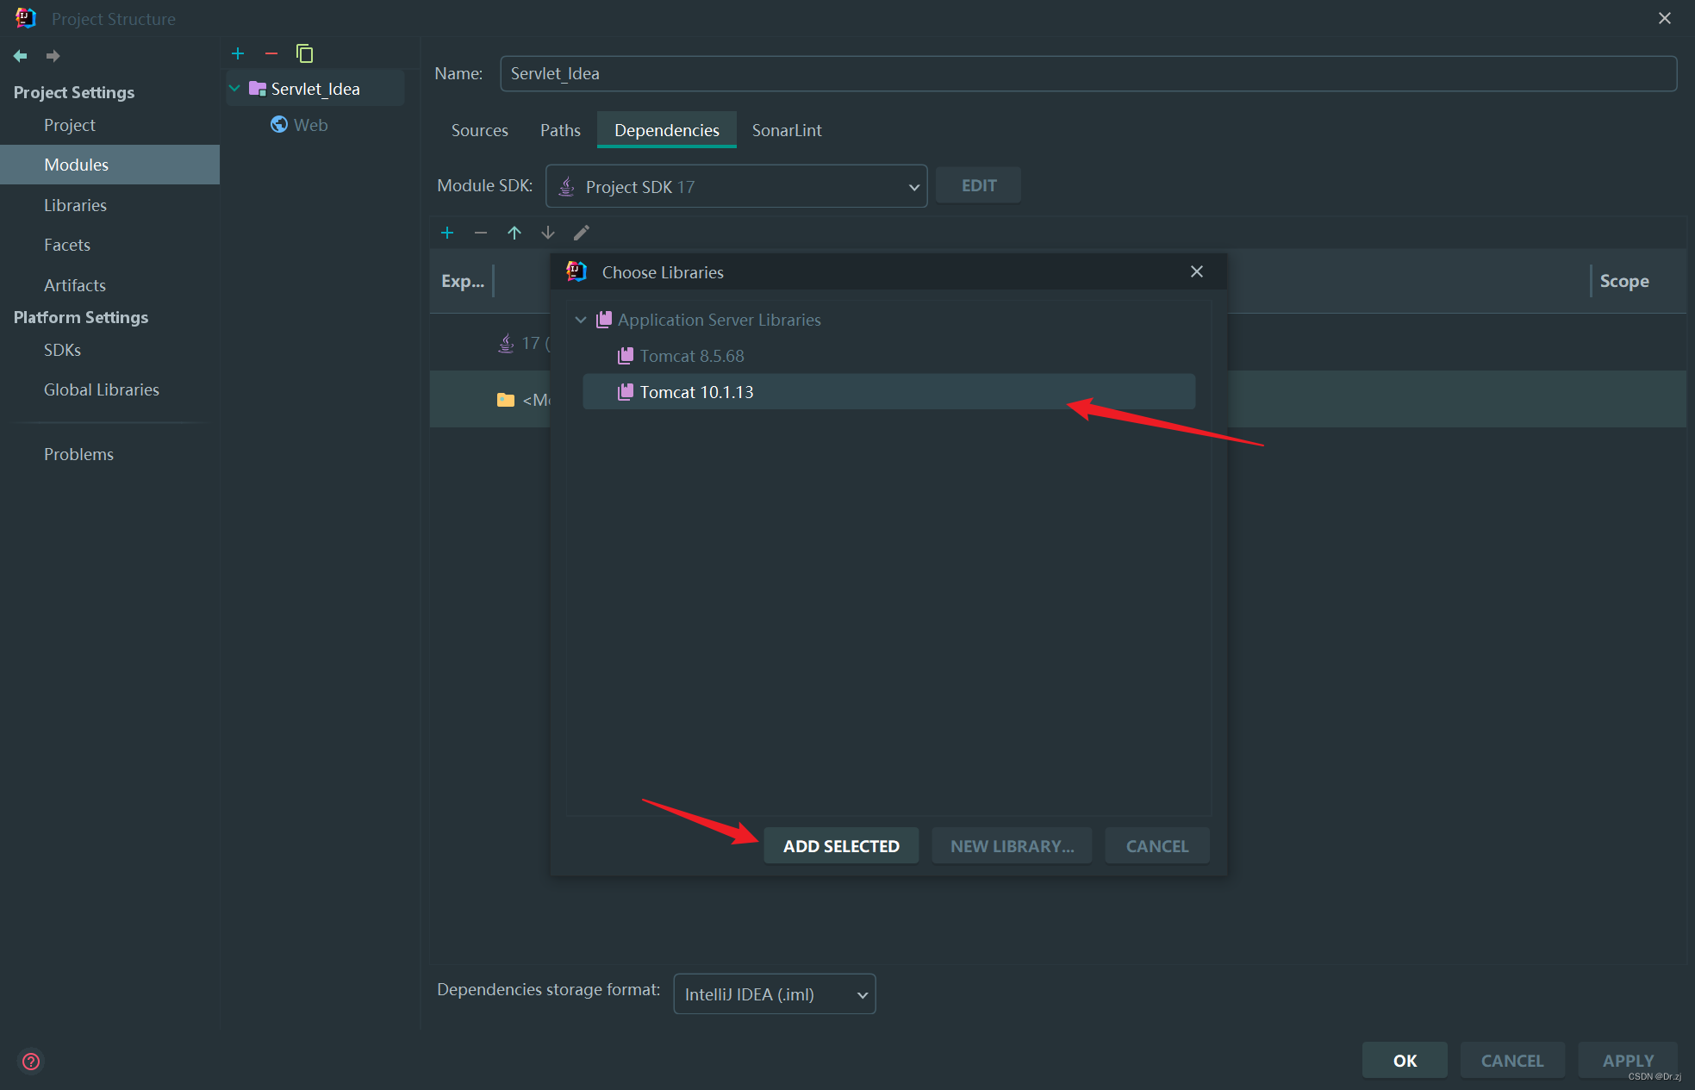Click the Module source folder icon
The image size is (1695, 1090).
point(506,400)
